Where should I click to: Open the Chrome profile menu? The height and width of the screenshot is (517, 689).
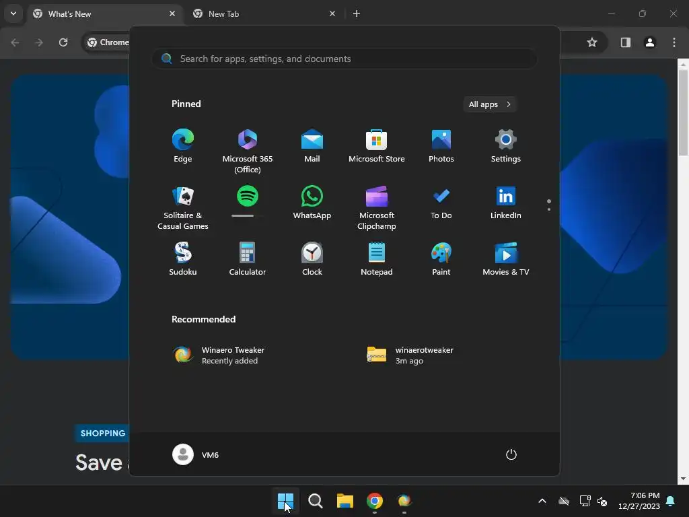649,42
